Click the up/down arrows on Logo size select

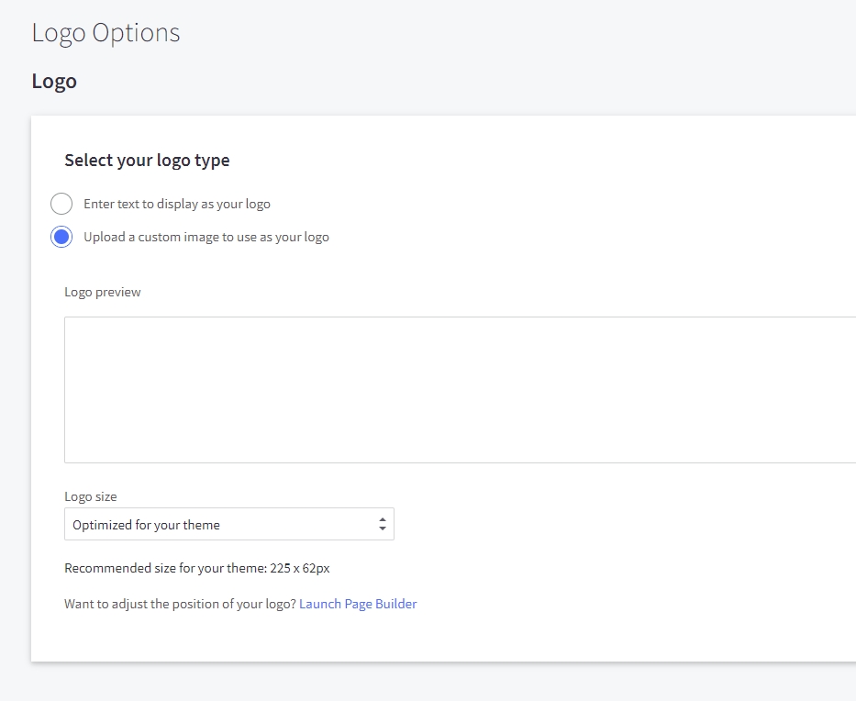pyautogui.click(x=383, y=525)
